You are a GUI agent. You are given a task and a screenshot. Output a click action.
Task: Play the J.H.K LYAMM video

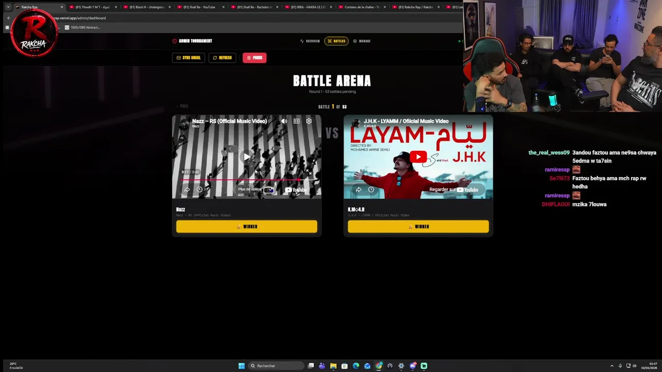point(418,157)
